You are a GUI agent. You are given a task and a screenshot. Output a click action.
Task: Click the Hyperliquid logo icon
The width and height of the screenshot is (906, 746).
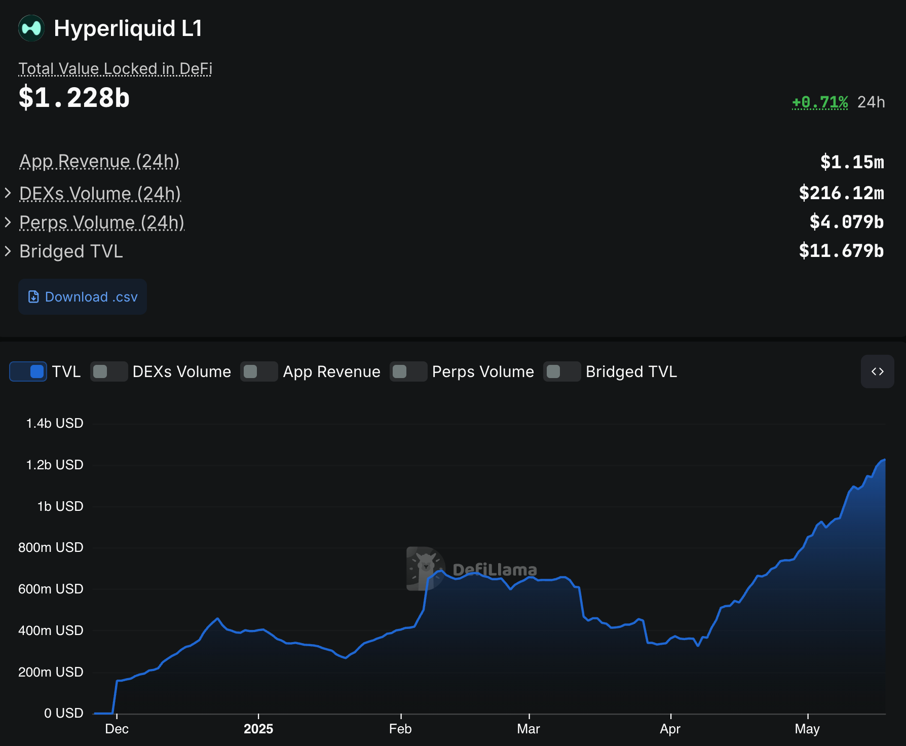coord(31,28)
